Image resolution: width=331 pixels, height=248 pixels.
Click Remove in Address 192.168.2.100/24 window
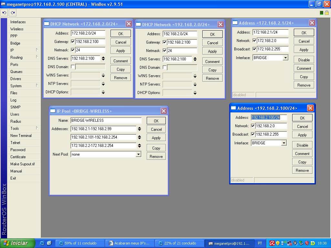(302, 170)
